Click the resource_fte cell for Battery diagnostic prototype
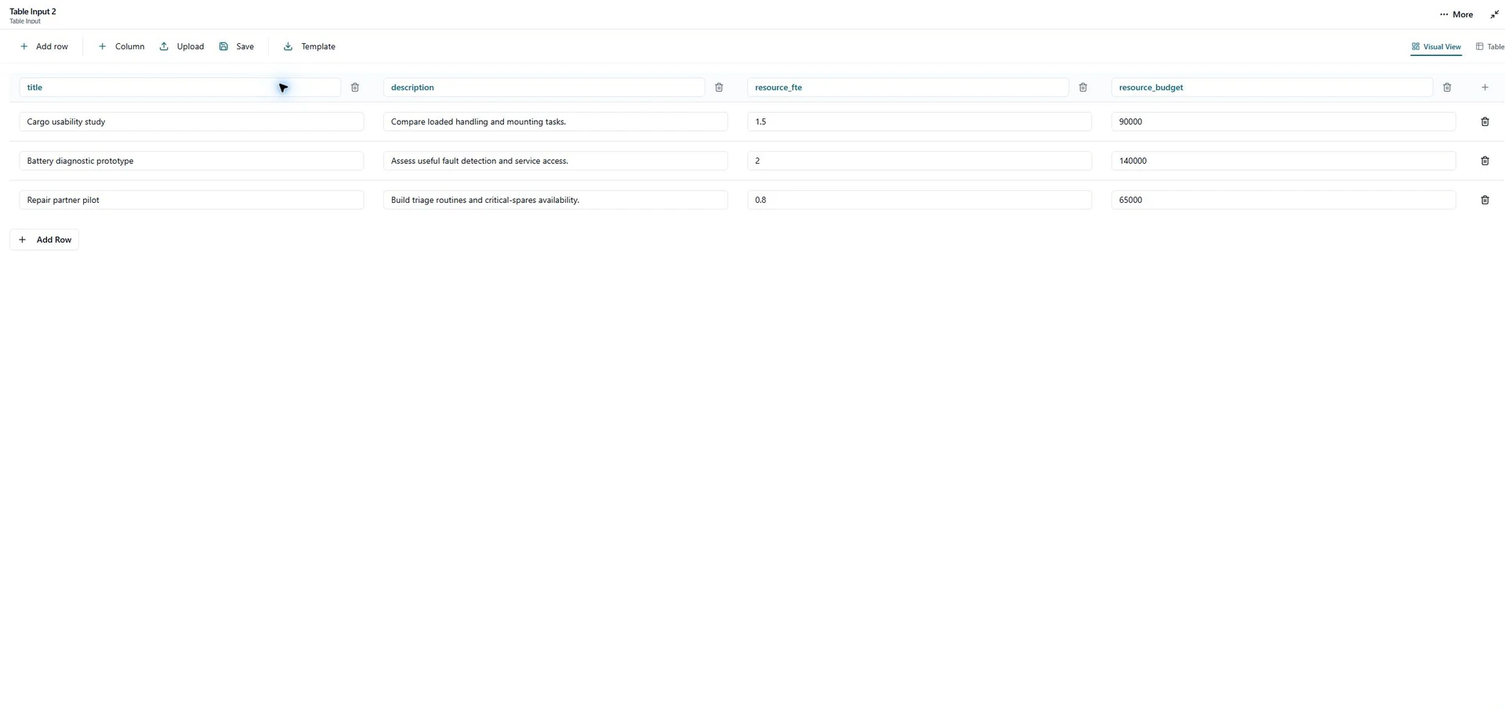This screenshot has height=708, width=1505. (x=919, y=161)
